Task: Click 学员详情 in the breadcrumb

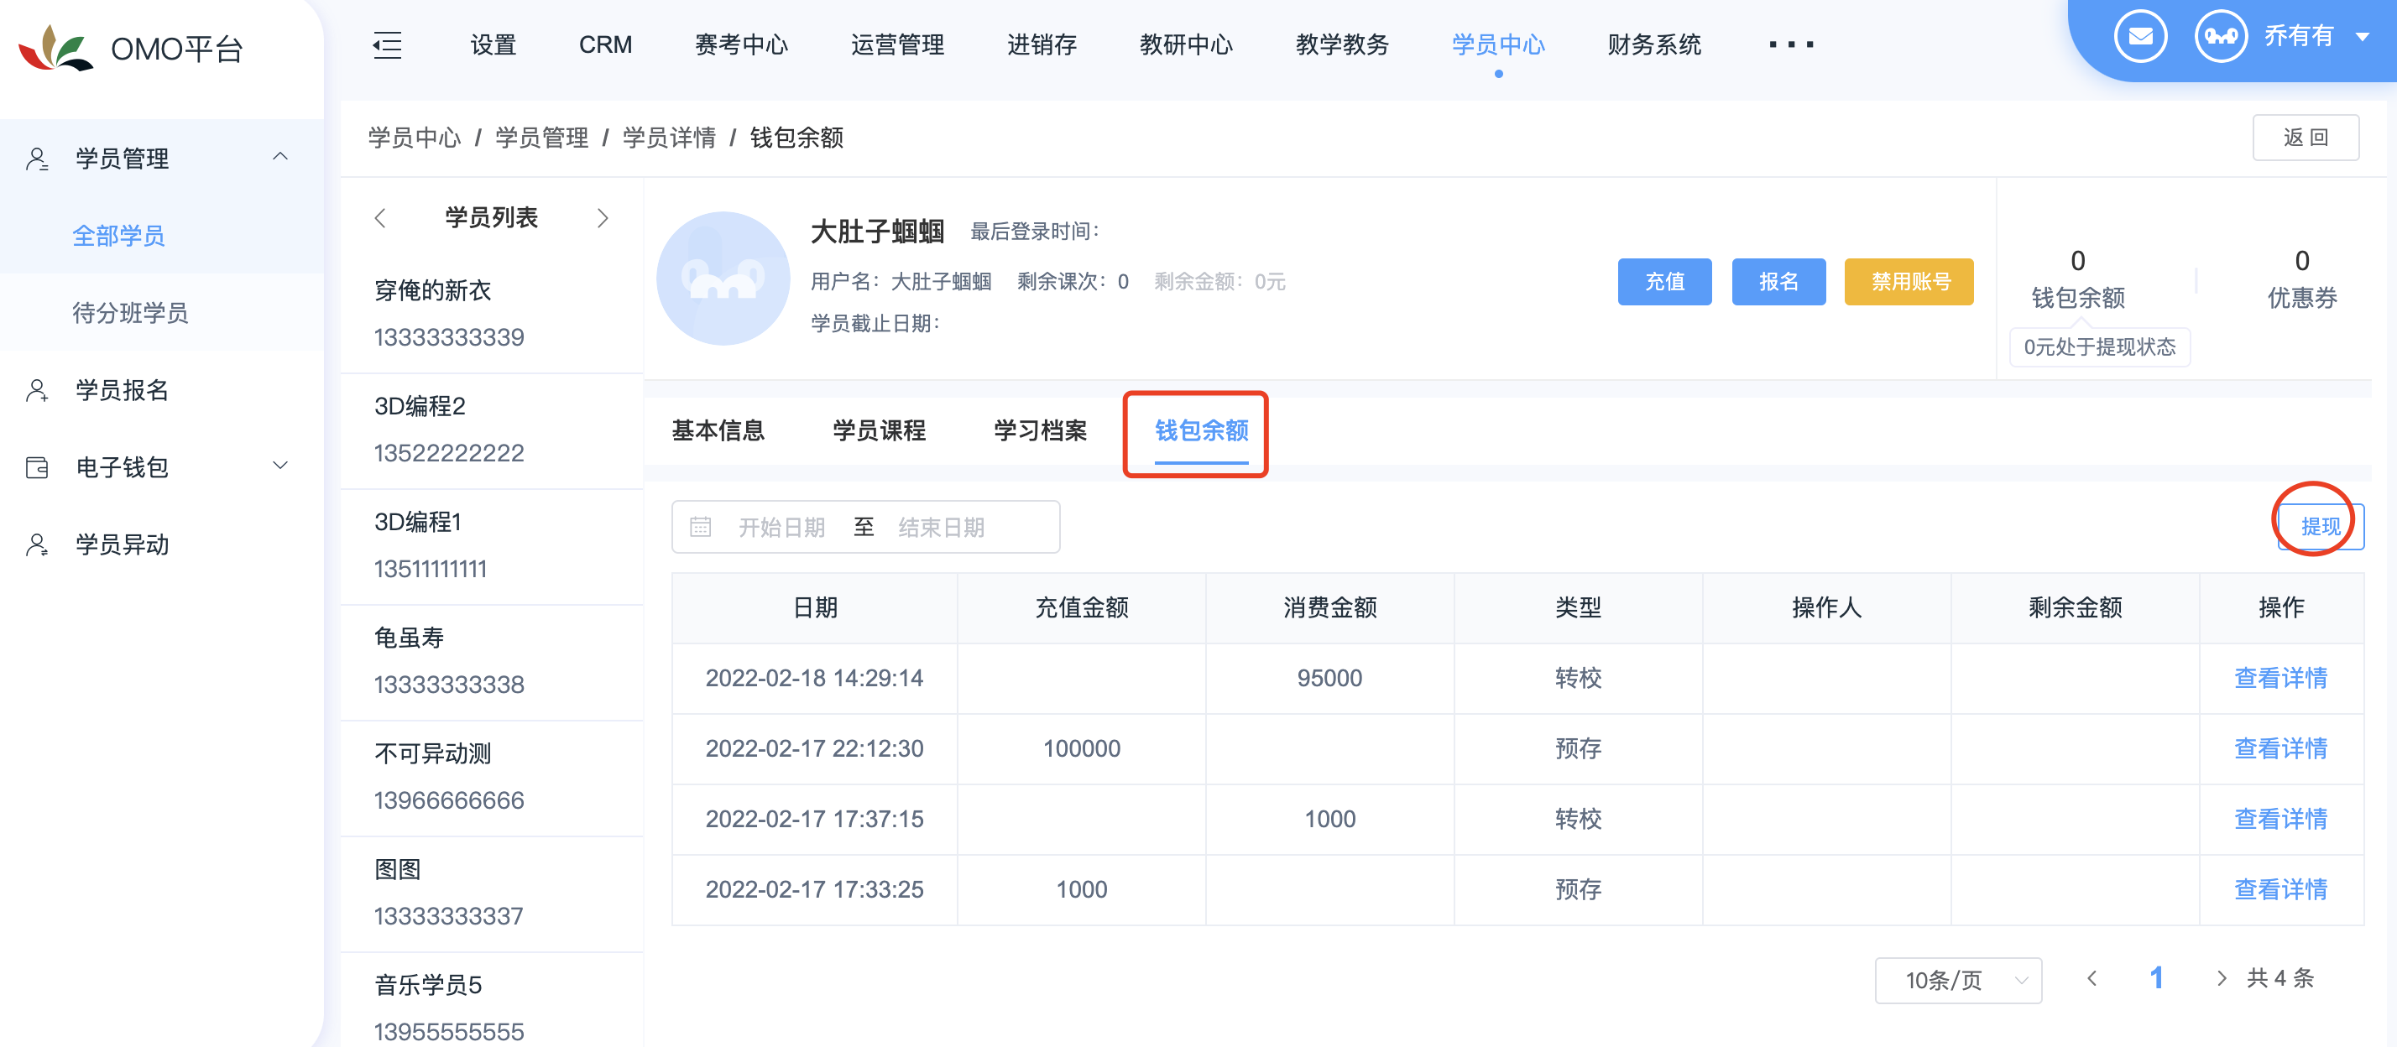Action: click(x=669, y=138)
